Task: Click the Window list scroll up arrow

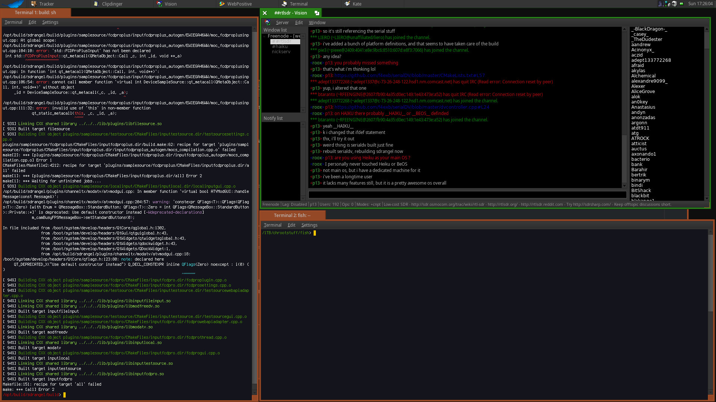Action: (x=303, y=36)
